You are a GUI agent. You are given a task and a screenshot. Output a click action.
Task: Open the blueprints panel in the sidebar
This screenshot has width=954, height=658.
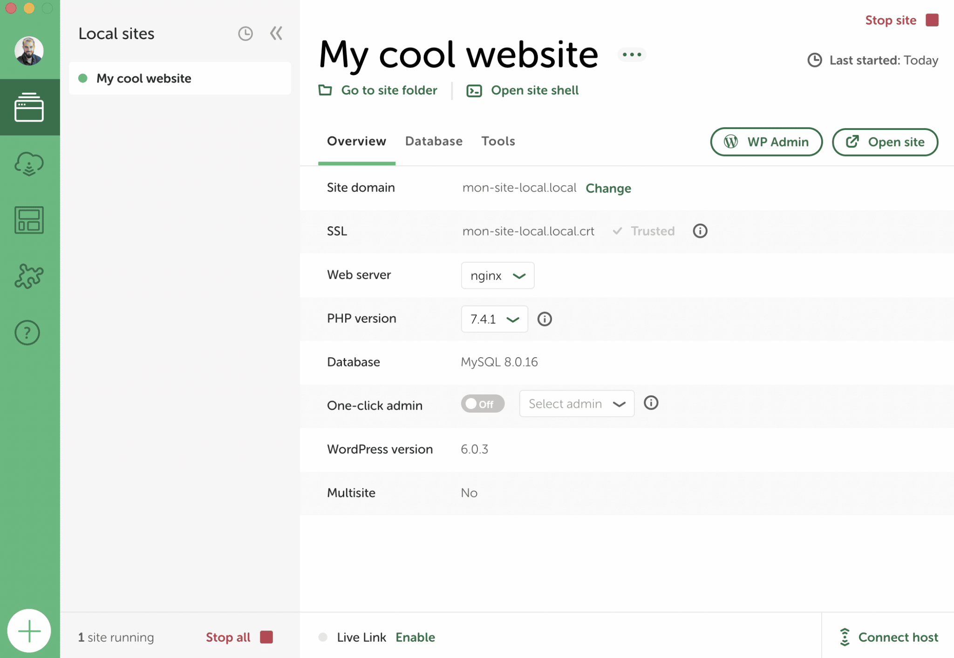coord(28,220)
